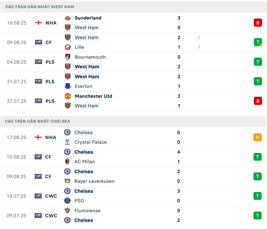Click the red B badge for Sunderland match

point(258,23)
